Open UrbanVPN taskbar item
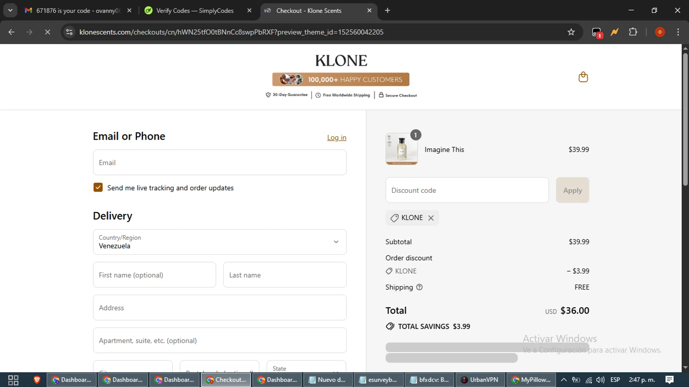The image size is (689, 387). (480, 380)
